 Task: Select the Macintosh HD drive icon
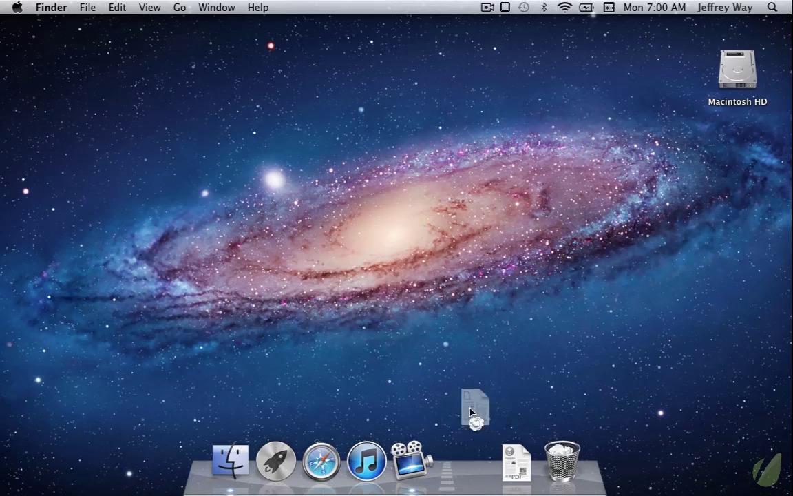[x=737, y=71]
